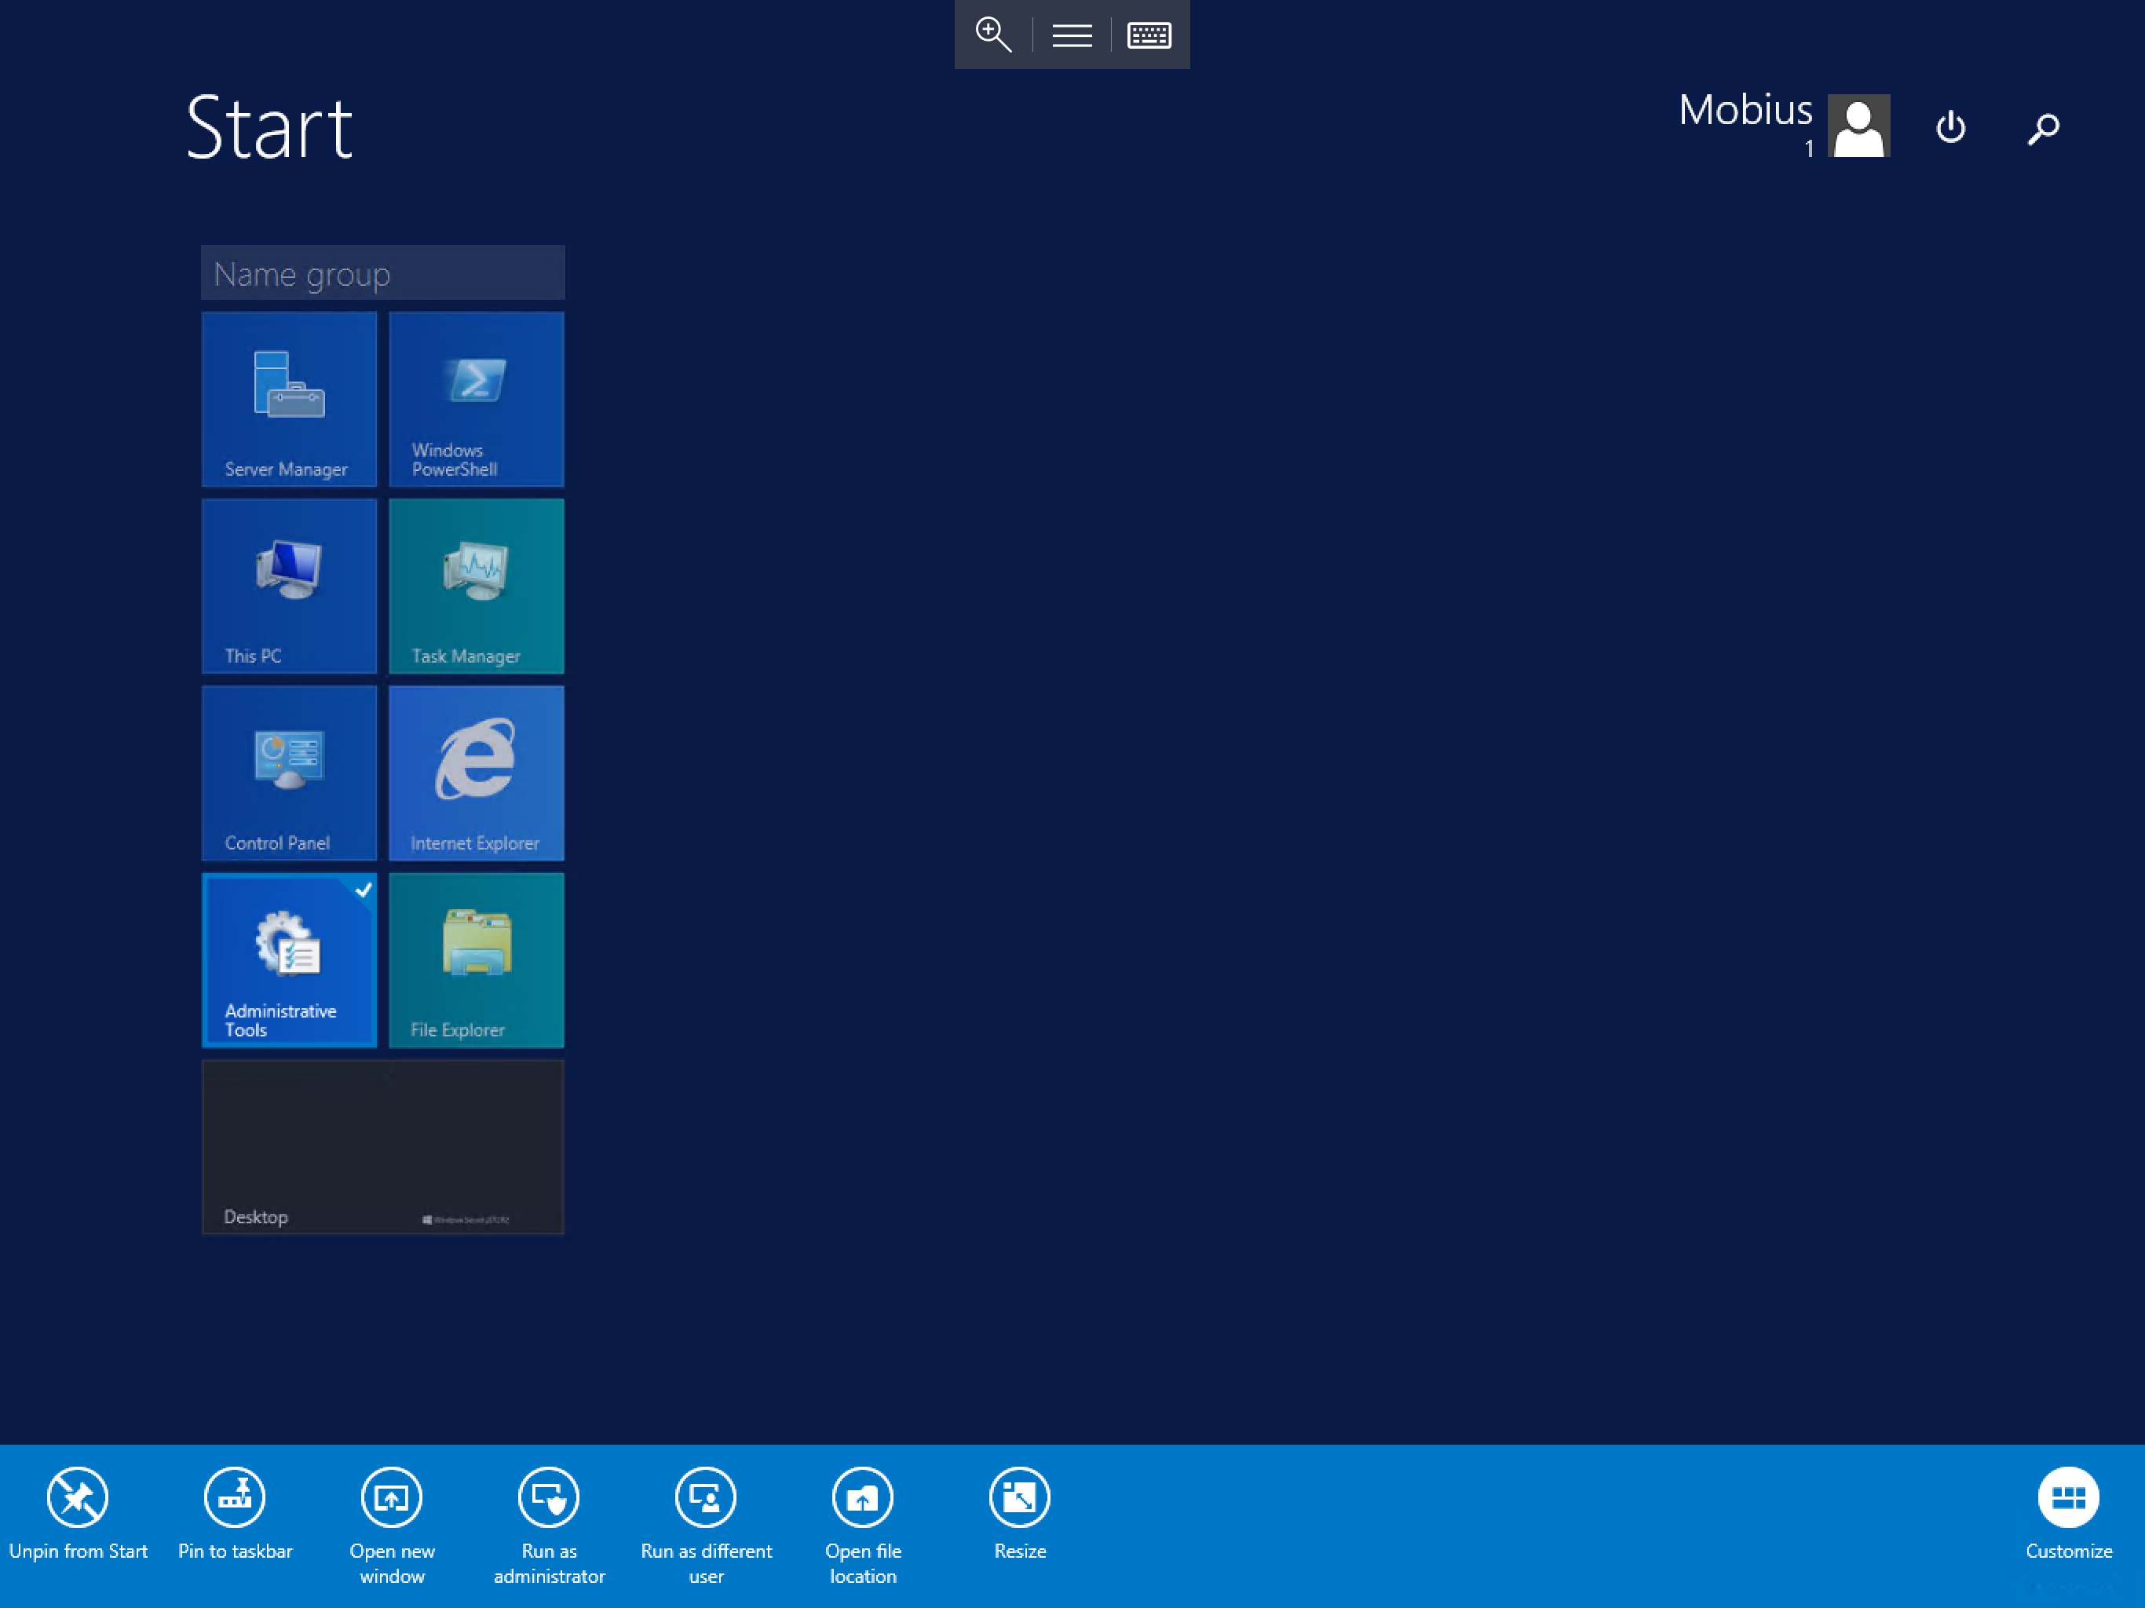Open the This PC tile
This screenshot has height=1608, width=2145.
tap(289, 586)
